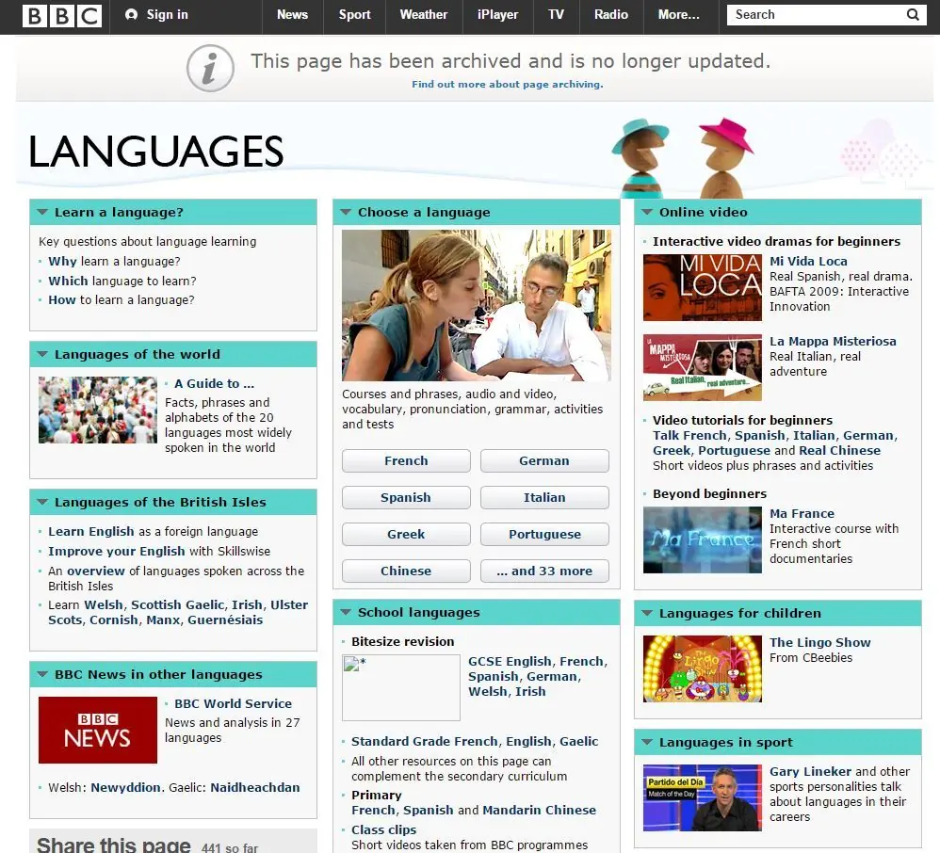Open the Improve your English link

116,551
